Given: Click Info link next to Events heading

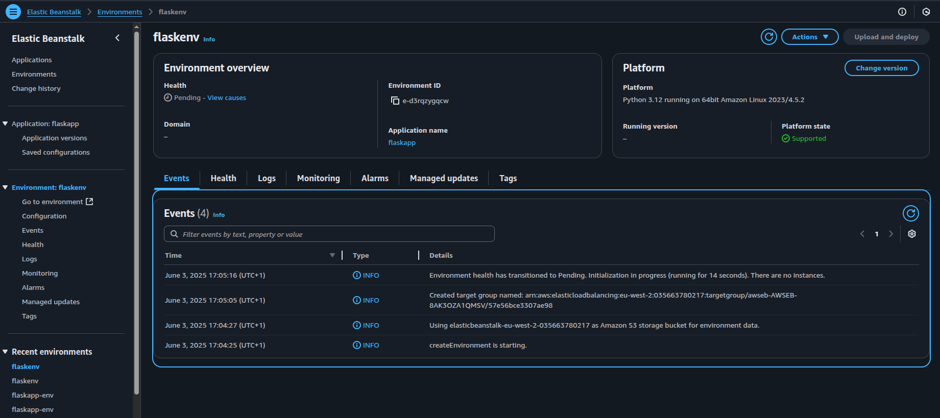Looking at the screenshot, I should point(219,215).
